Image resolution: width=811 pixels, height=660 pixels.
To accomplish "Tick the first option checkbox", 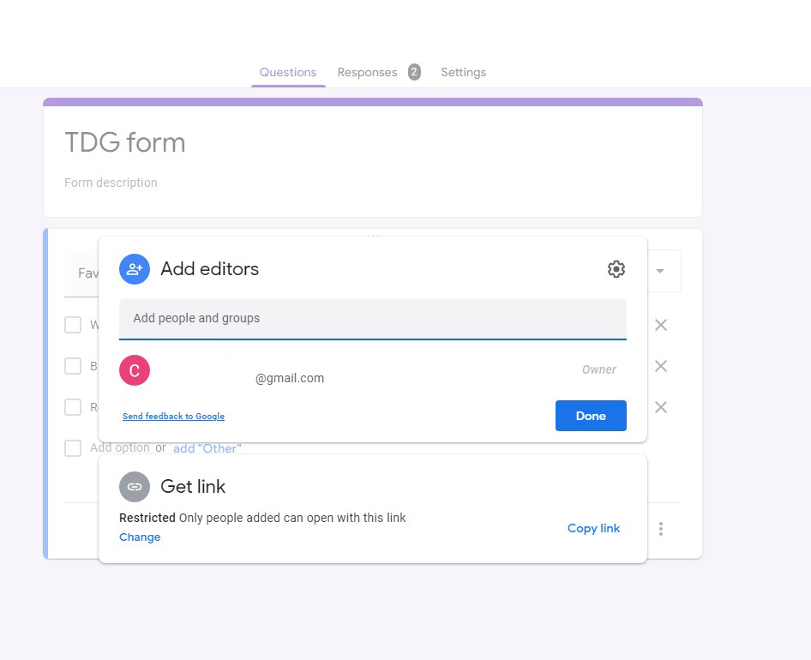I will 73,325.
